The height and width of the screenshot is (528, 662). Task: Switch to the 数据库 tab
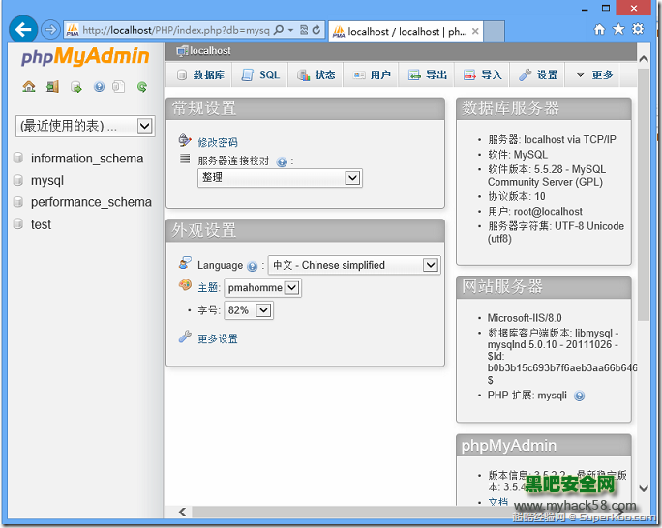pos(199,75)
